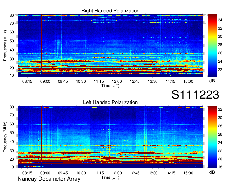Screen dimensions: 226x183
Task: Click 26 on the left-handed color scale
Action: tap(220, 134)
